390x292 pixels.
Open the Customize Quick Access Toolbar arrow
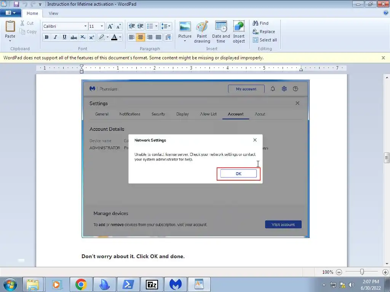[x=40, y=5]
